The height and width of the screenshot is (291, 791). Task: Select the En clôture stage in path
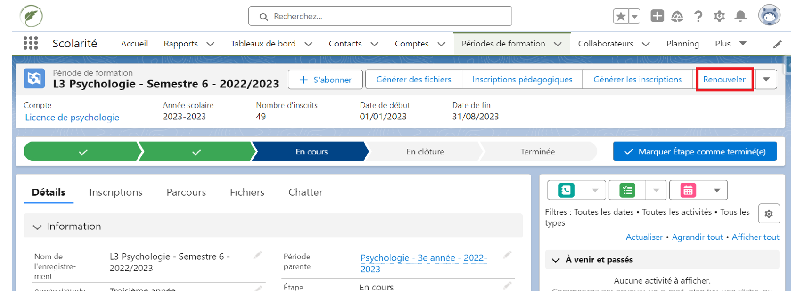pyautogui.click(x=425, y=151)
